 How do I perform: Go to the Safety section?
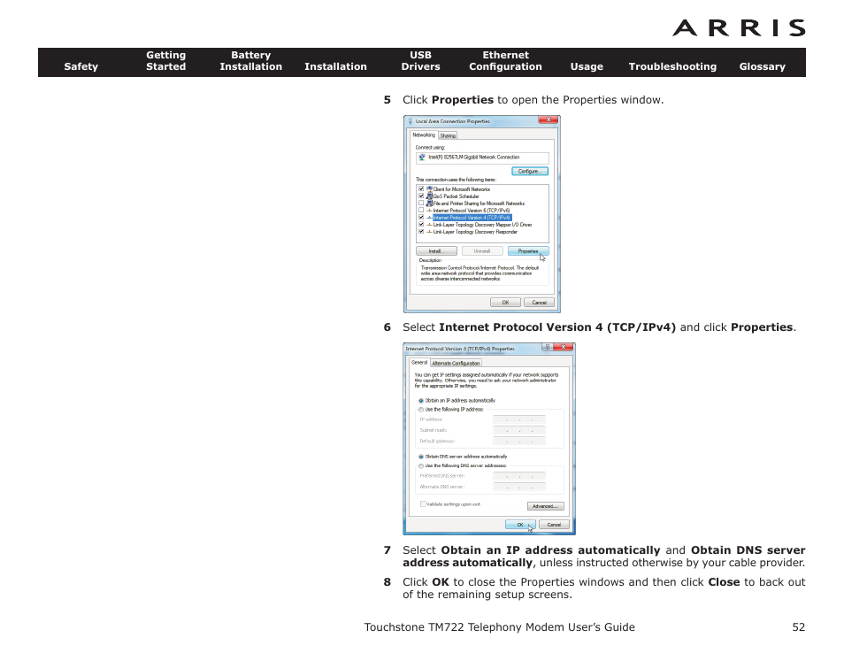[x=81, y=66]
